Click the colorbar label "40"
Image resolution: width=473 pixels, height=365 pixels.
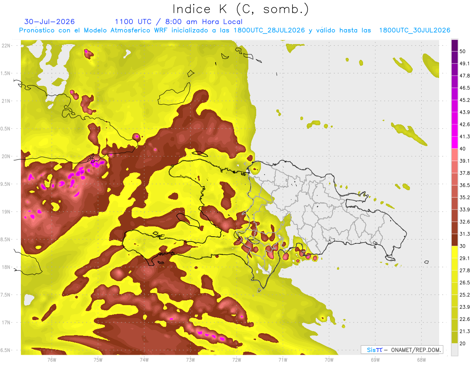(463, 149)
